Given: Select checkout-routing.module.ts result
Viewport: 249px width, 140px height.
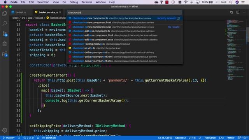Looking at the screenshot, I should tap(124, 44).
